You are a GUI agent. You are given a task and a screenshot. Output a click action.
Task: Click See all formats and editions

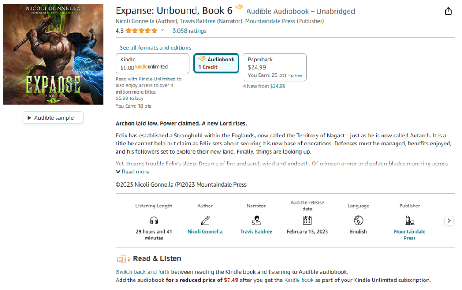(x=155, y=47)
